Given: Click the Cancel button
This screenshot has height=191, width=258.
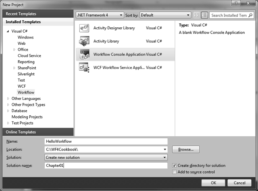Looking at the screenshot, I should click(239, 183).
